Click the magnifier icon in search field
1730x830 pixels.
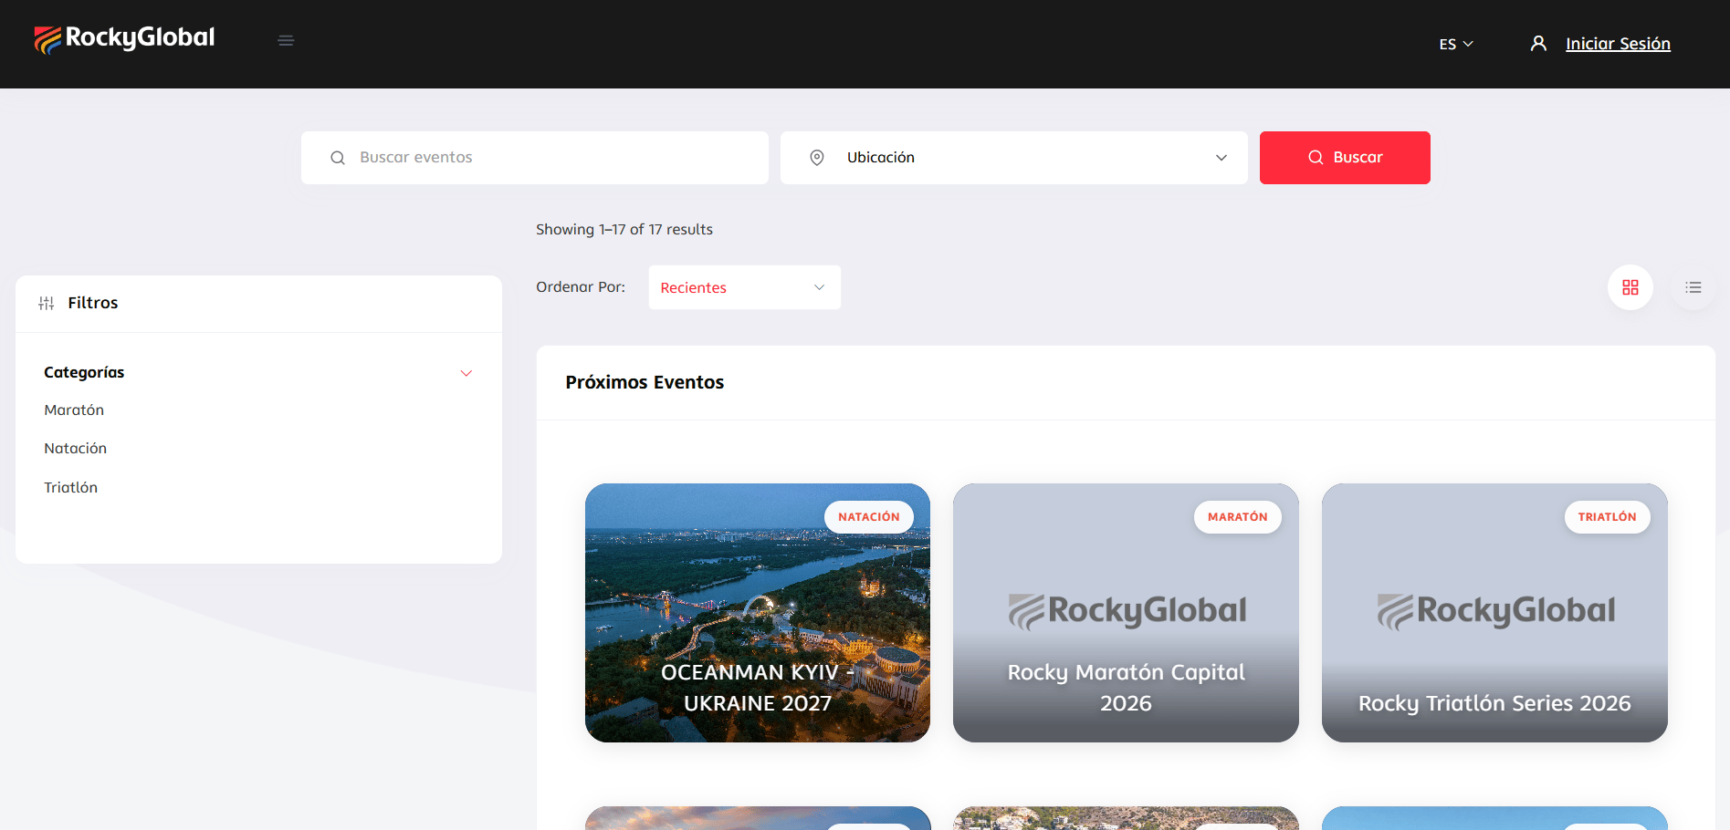click(338, 158)
